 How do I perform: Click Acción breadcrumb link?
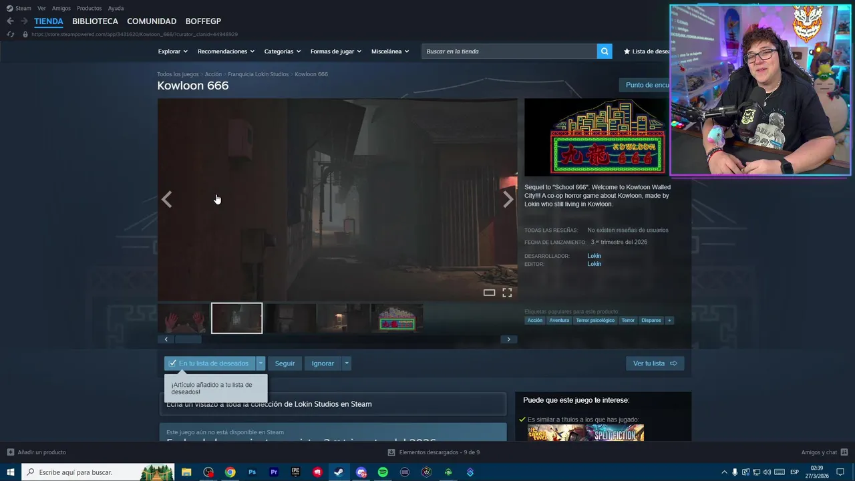(213, 74)
